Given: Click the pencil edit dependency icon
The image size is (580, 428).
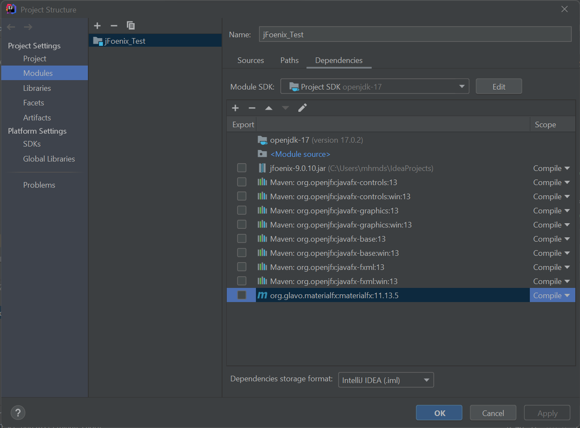Looking at the screenshot, I should click(302, 108).
